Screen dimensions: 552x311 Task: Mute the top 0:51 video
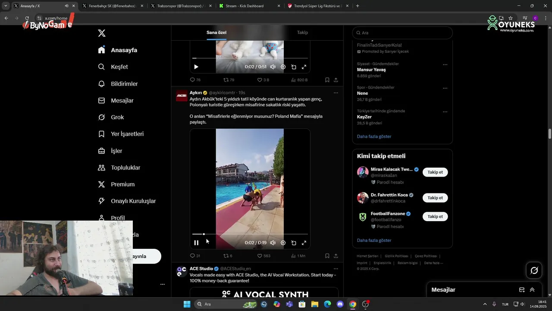click(x=273, y=67)
